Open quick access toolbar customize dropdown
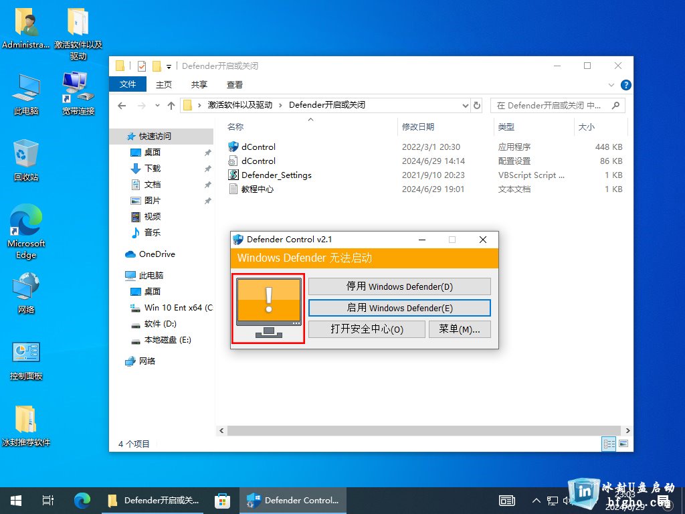685x514 pixels. click(x=169, y=66)
